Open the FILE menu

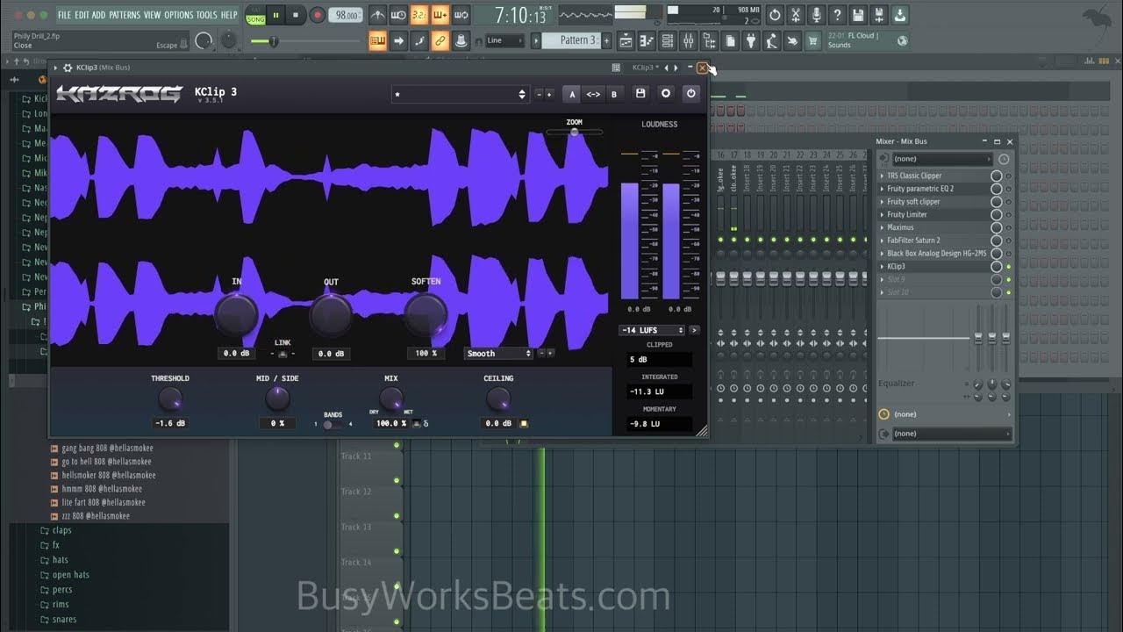click(64, 15)
